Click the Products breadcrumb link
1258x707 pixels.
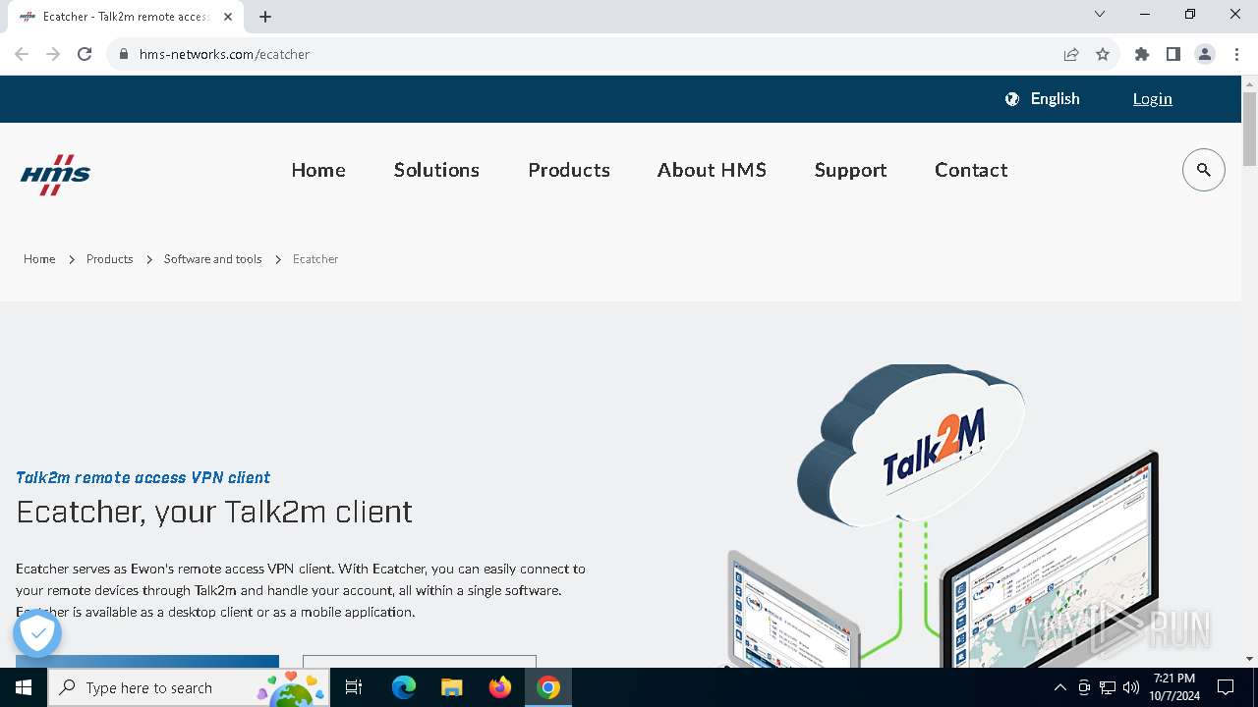click(109, 259)
